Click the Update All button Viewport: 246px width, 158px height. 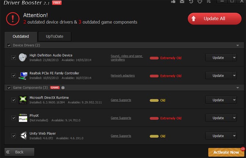pyautogui.click(x=214, y=19)
